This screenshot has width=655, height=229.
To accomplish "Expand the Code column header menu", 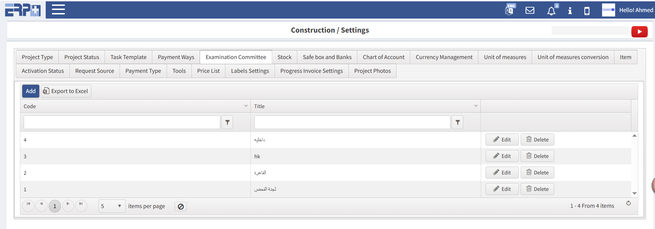I will tap(246, 106).
